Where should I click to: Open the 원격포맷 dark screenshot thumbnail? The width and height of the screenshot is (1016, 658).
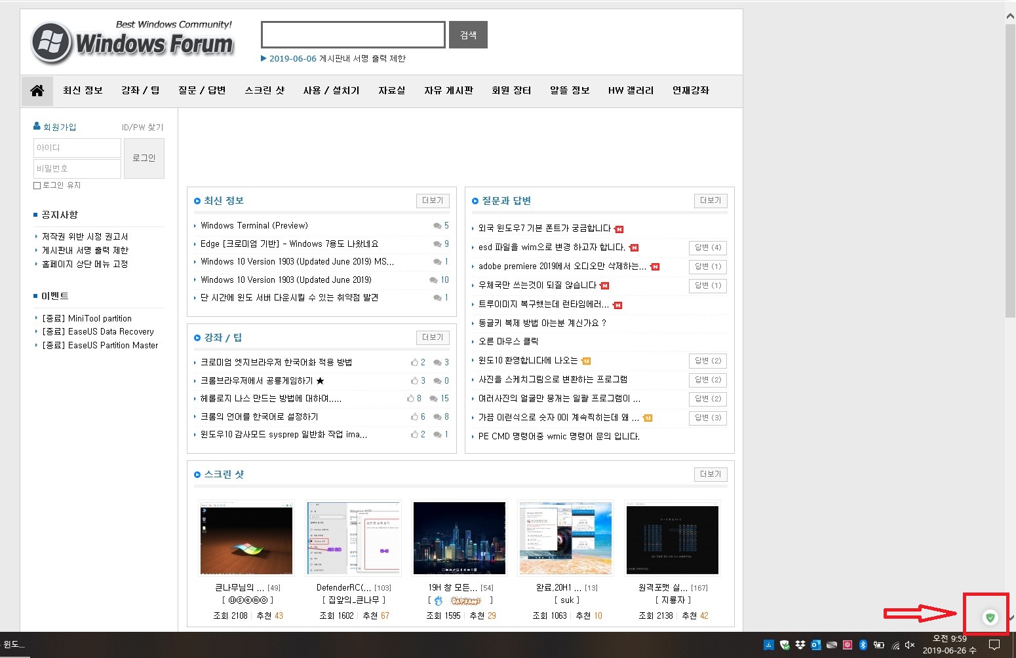click(x=673, y=538)
